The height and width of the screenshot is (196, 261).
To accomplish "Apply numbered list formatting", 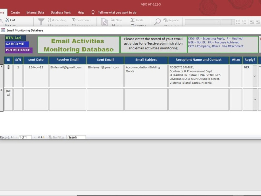I will 244,22.
